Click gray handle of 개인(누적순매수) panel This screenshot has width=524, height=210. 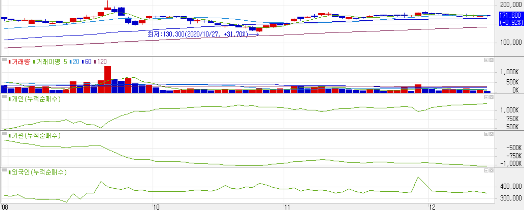(x=4, y=96)
